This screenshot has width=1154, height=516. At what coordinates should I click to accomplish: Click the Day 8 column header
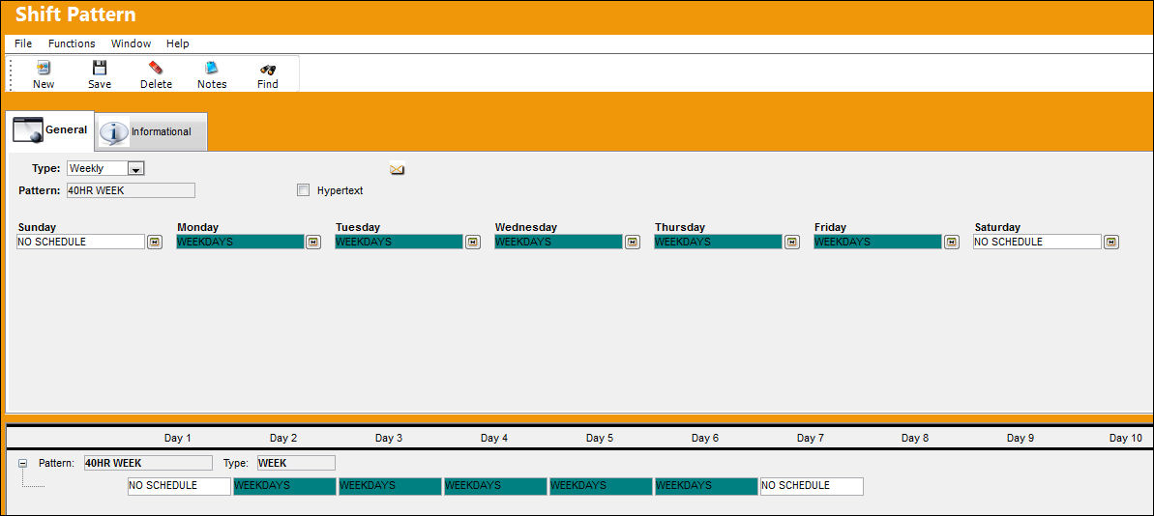pyautogui.click(x=915, y=438)
